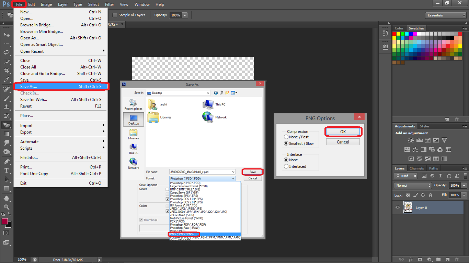Open the File menu
Viewport: 469px width, 263px height.
[x=19, y=4]
